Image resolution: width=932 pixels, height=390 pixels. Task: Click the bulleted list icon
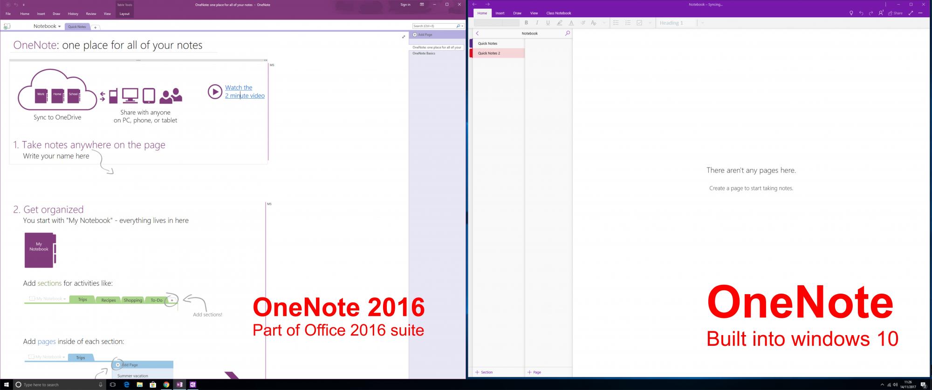pos(616,23)
